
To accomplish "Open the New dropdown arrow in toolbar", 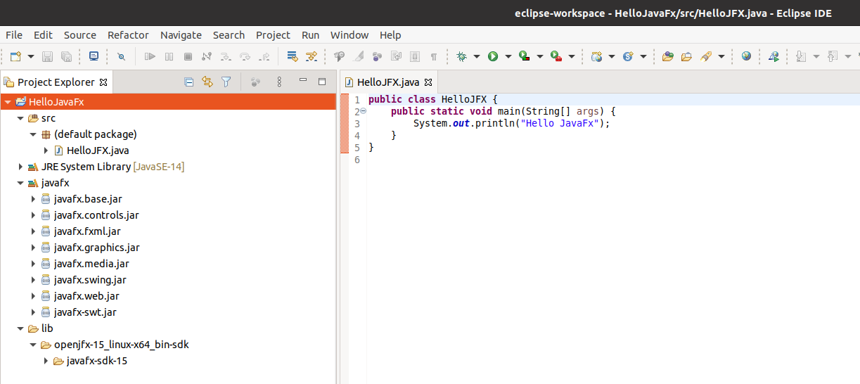I will tap(31, 56).
